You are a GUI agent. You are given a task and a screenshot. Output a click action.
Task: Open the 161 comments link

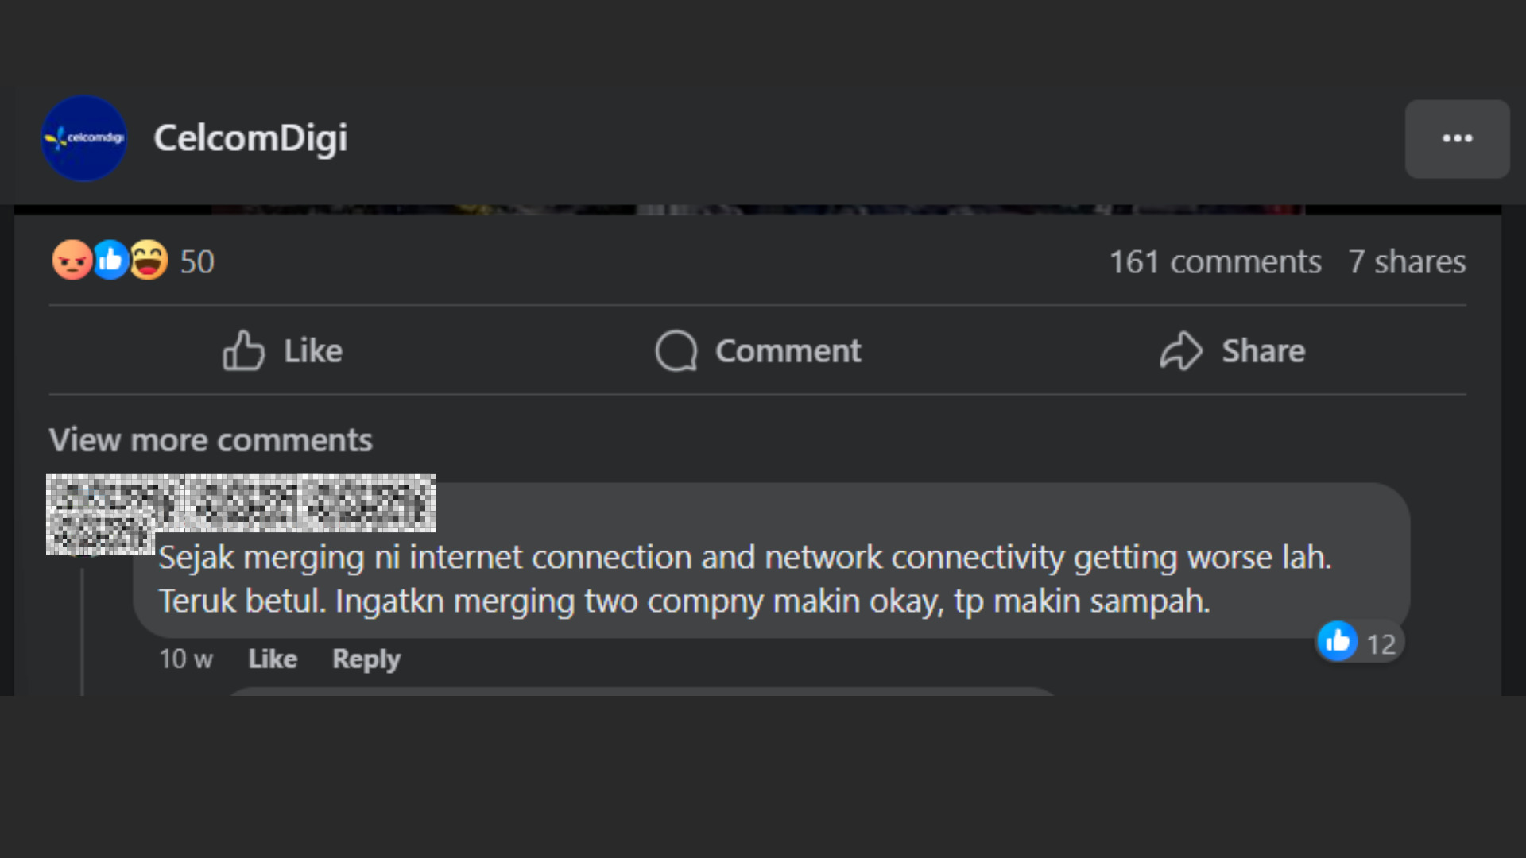click(x=1214, y=262)
